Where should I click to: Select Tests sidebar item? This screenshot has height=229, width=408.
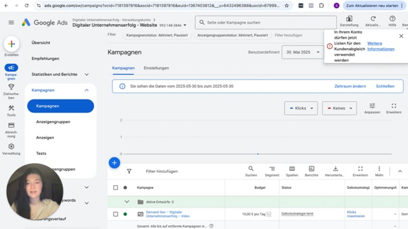click(x=41, y=153)
